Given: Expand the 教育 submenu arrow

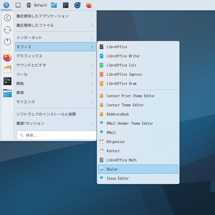Looking at the screenshot, I should [92, 93].
